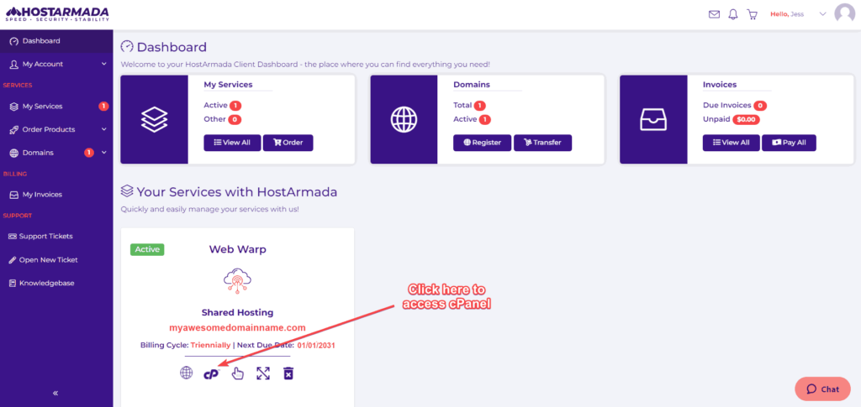Viewport: 861px width, 407px height.
Task: Click the Register domain button
Action: tap(482, 143)
